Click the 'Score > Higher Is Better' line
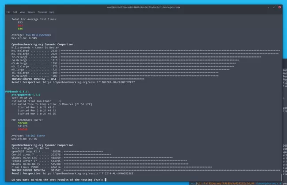 click(x=30, y=148)
